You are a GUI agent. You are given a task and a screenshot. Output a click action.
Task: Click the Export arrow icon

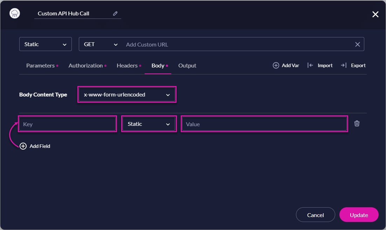(x=343, y=65)
